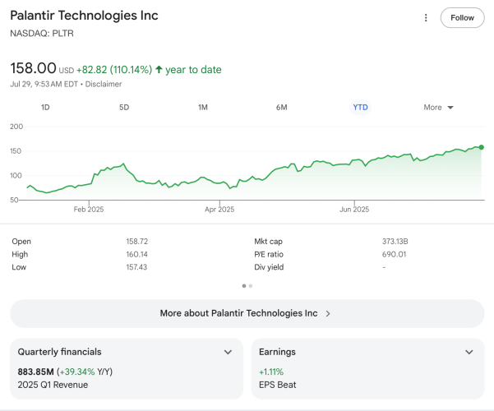Open the three-dot options menu
Image resolution: width=494 pixels, height=411 pixels.
click(426, 17)
